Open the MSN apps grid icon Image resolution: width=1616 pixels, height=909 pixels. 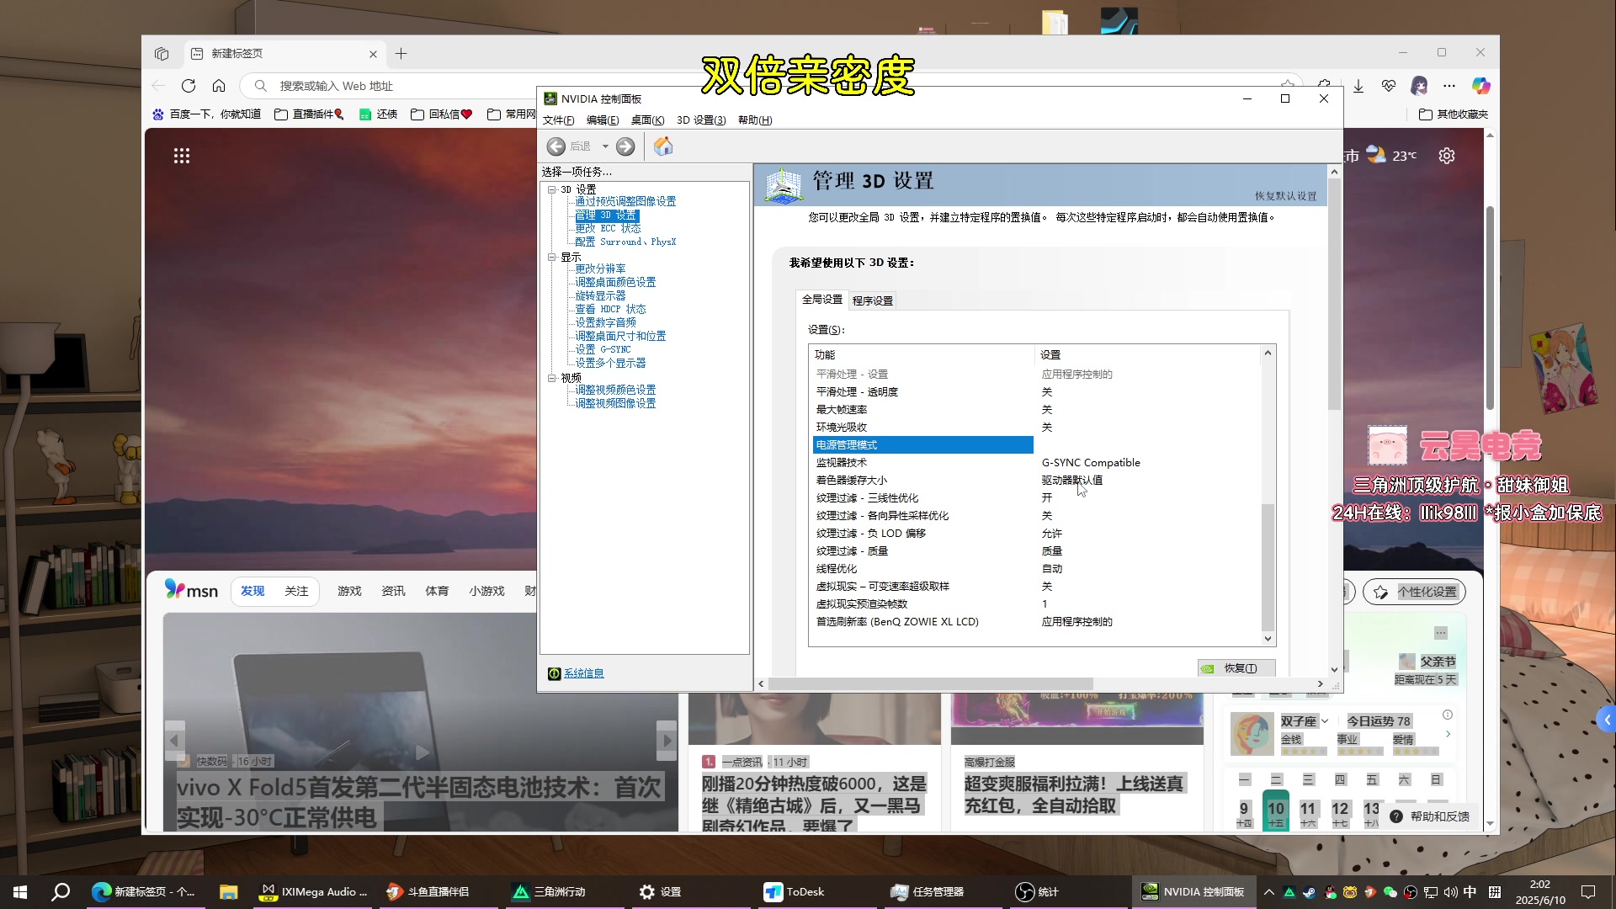pos(182,156)
